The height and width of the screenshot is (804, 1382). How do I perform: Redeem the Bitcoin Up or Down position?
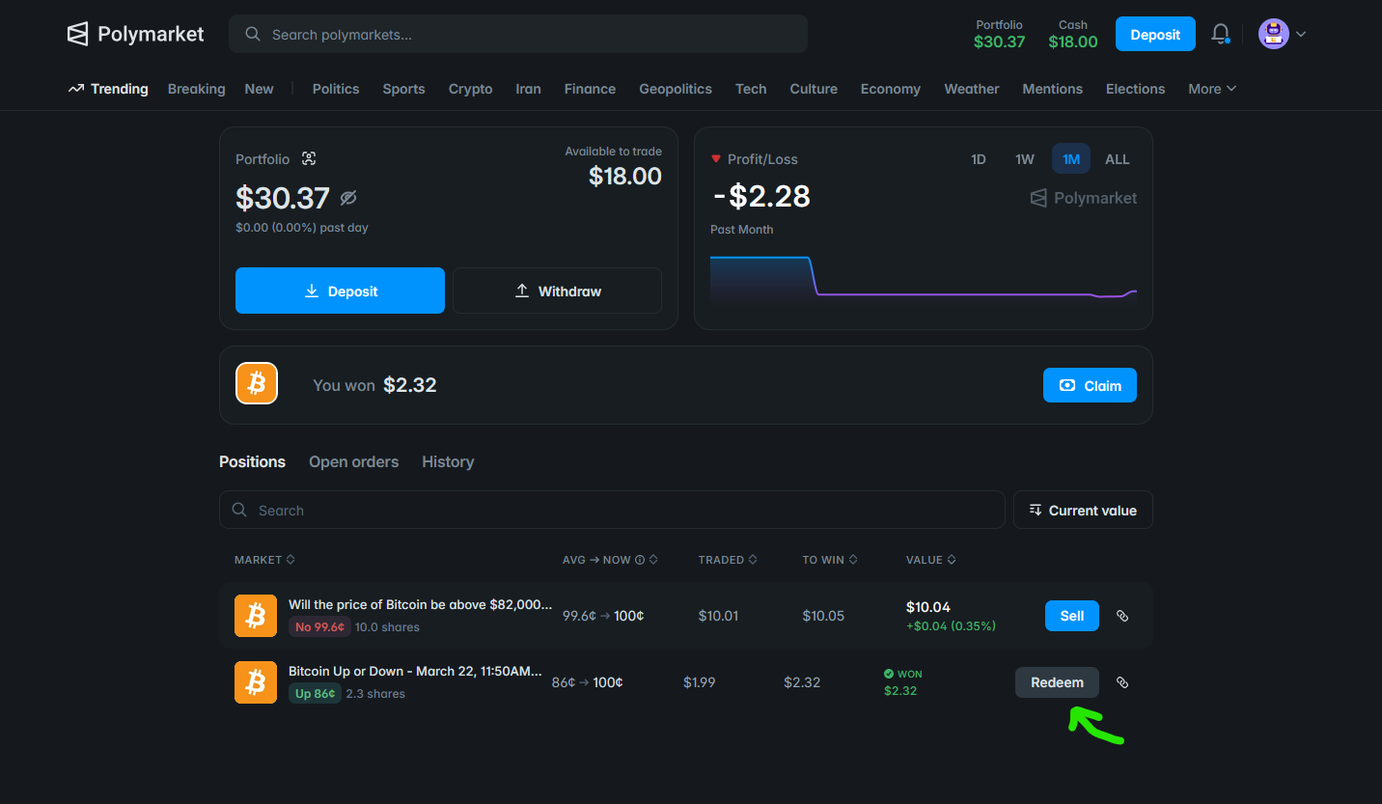1057,682
